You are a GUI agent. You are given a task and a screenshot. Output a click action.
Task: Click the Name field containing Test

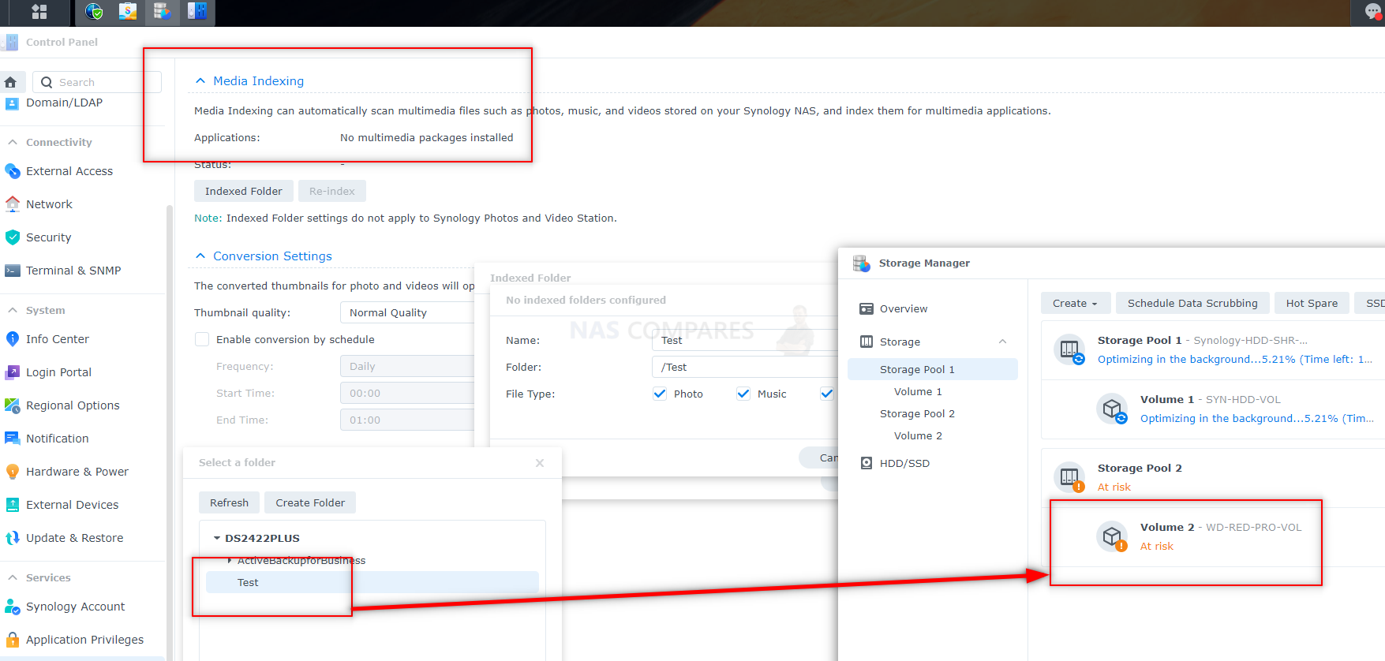(x=745, y=340)
